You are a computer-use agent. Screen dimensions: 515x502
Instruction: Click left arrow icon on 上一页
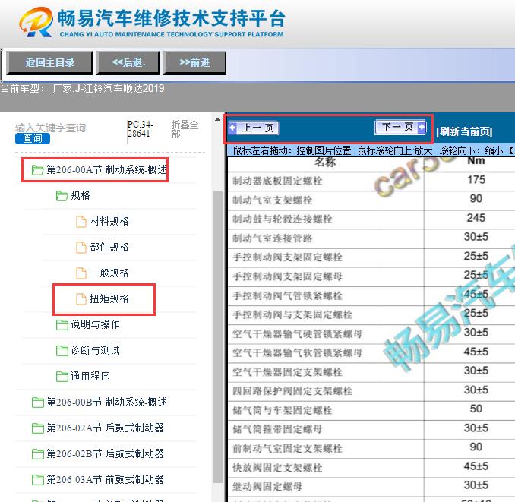pos(233,128)
